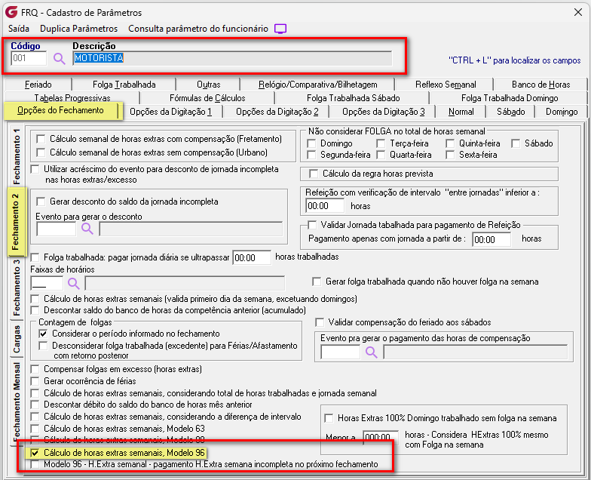
Task: Click the Código input field
Action: point(29,58)
